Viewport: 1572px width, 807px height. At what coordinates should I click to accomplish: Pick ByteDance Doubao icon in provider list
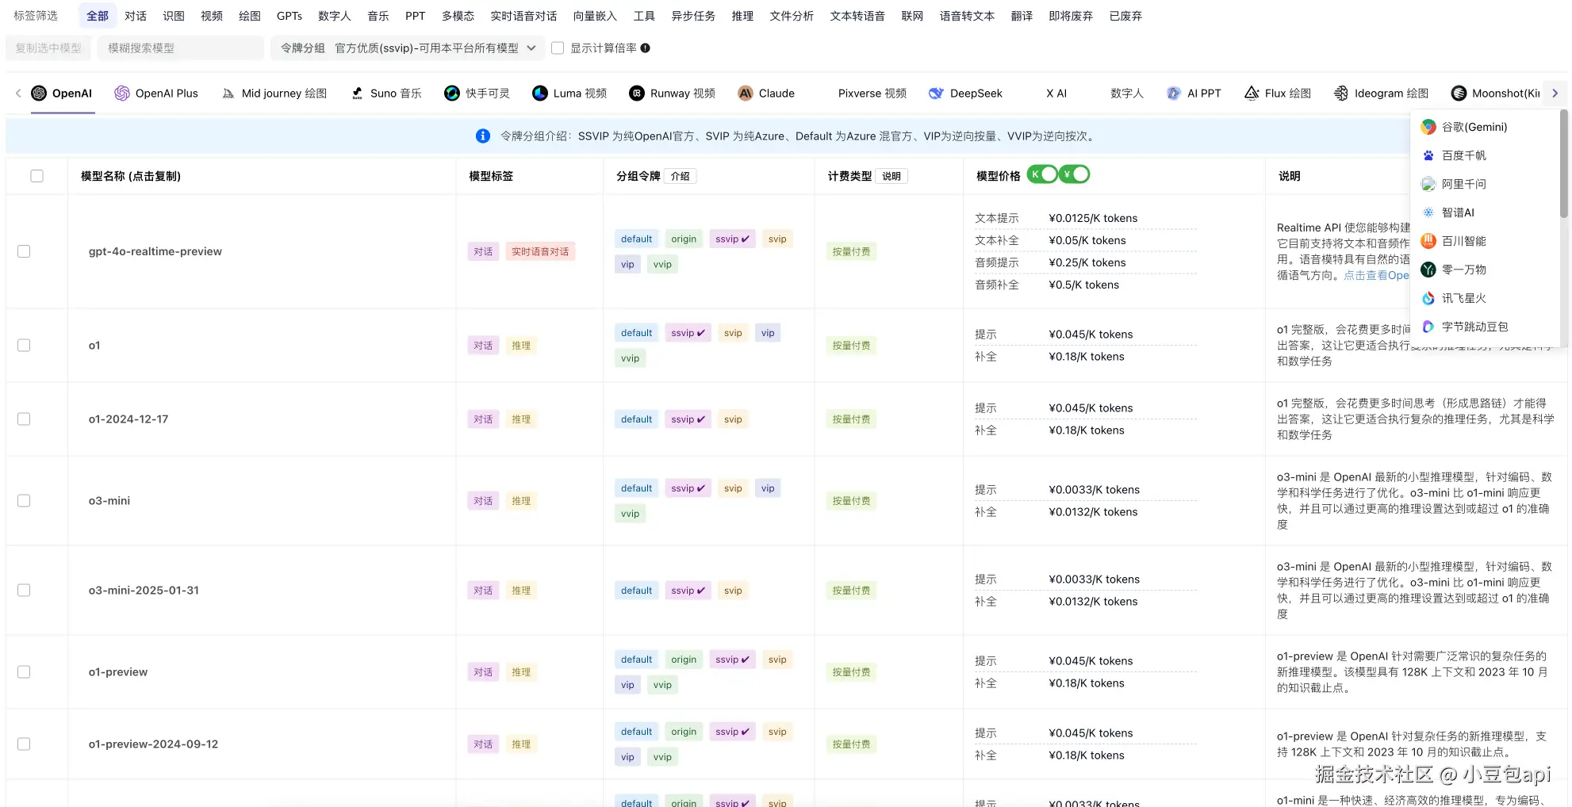[x=1428, y=327]
